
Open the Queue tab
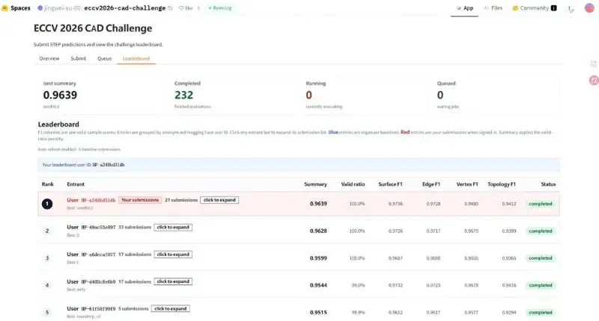point(104,58)
